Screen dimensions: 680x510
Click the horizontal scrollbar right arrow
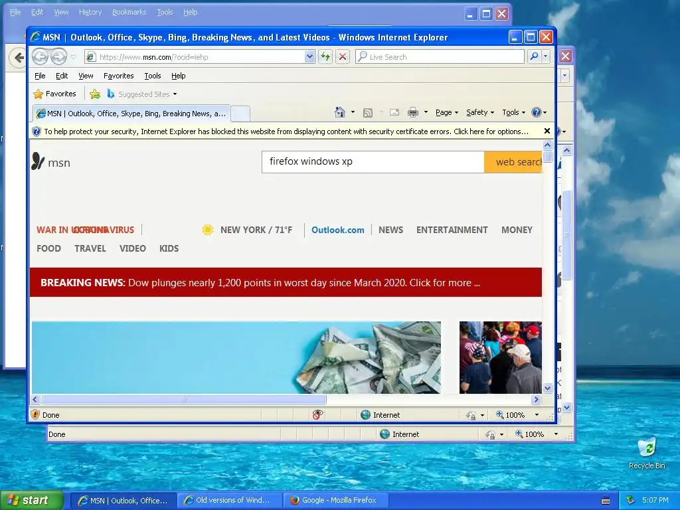(537, 399)
